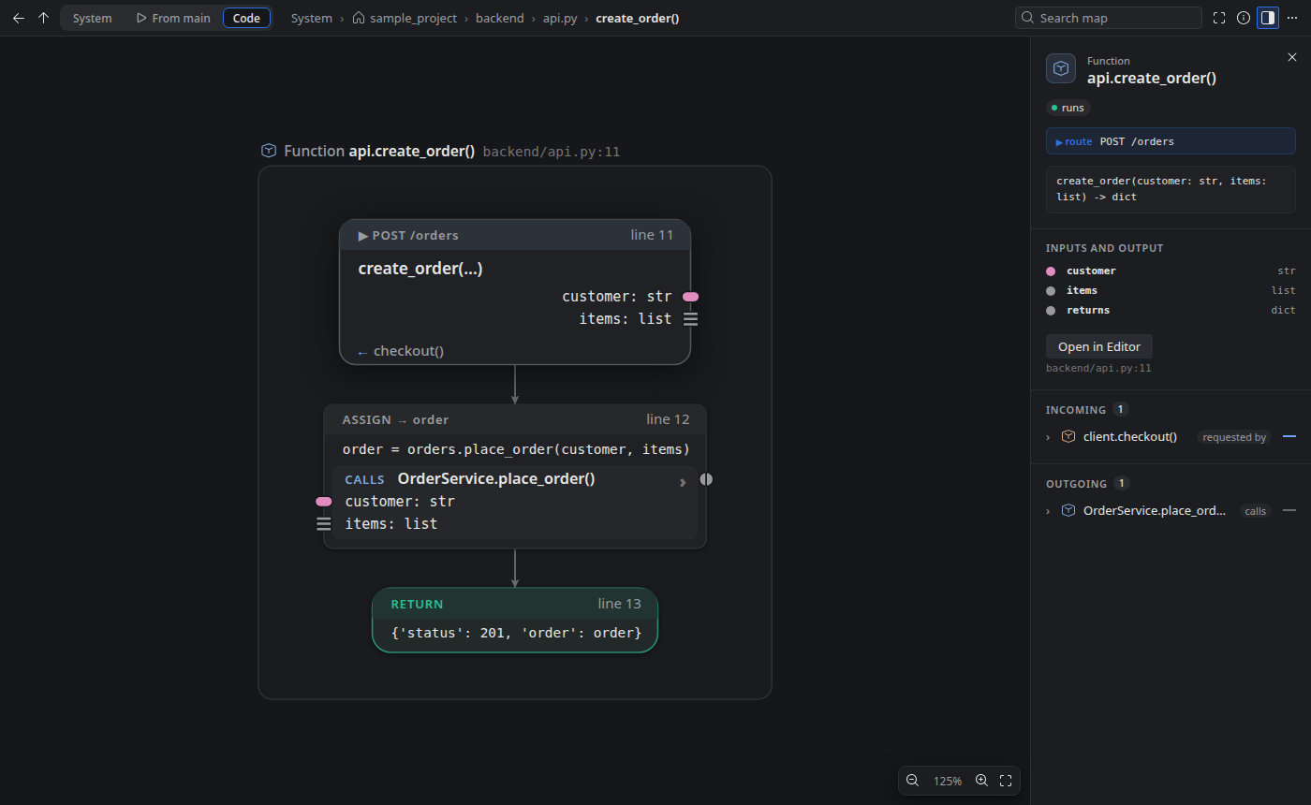Click the cube icon beside the canvas Function title
Image resolution: width=1311 pixels, height=805 pixels.
point(269,151)
